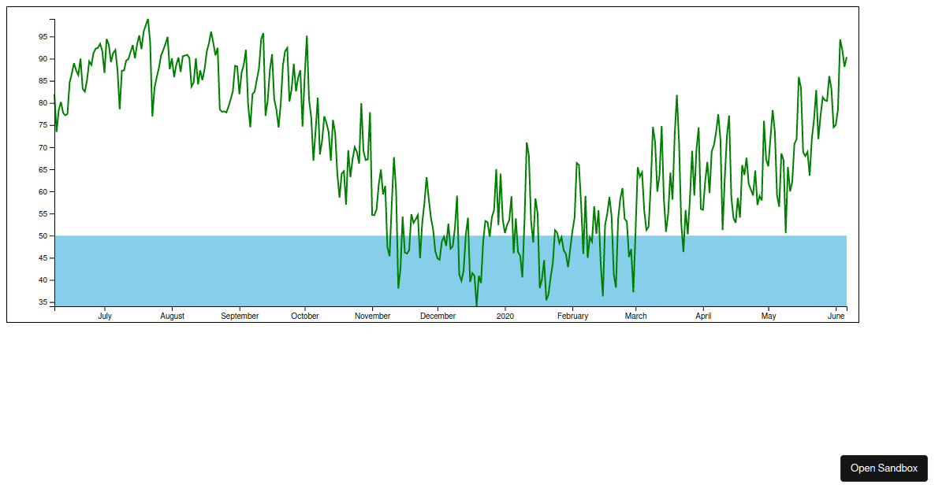Click the February axis label
The width and height of the screenshot is (946, 496).
(572, 316)
